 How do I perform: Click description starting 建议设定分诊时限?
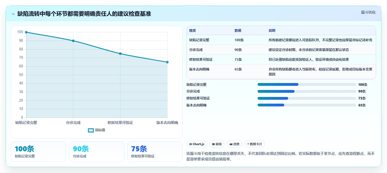tap(309, 50)
